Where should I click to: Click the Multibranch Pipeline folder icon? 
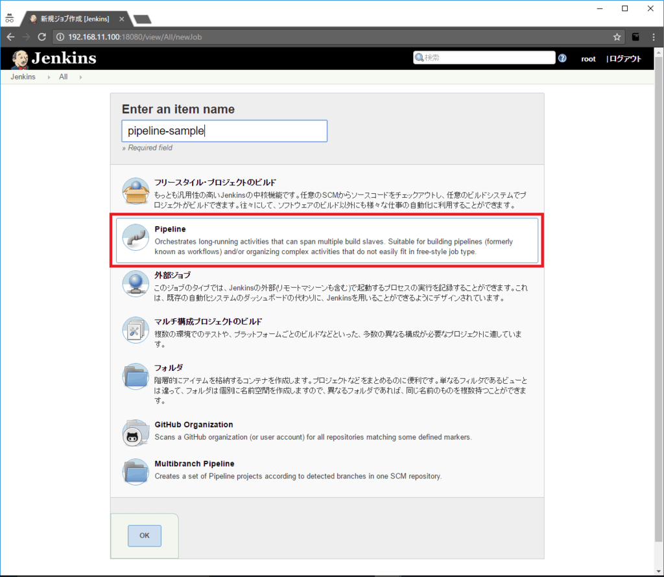point(136,471)
